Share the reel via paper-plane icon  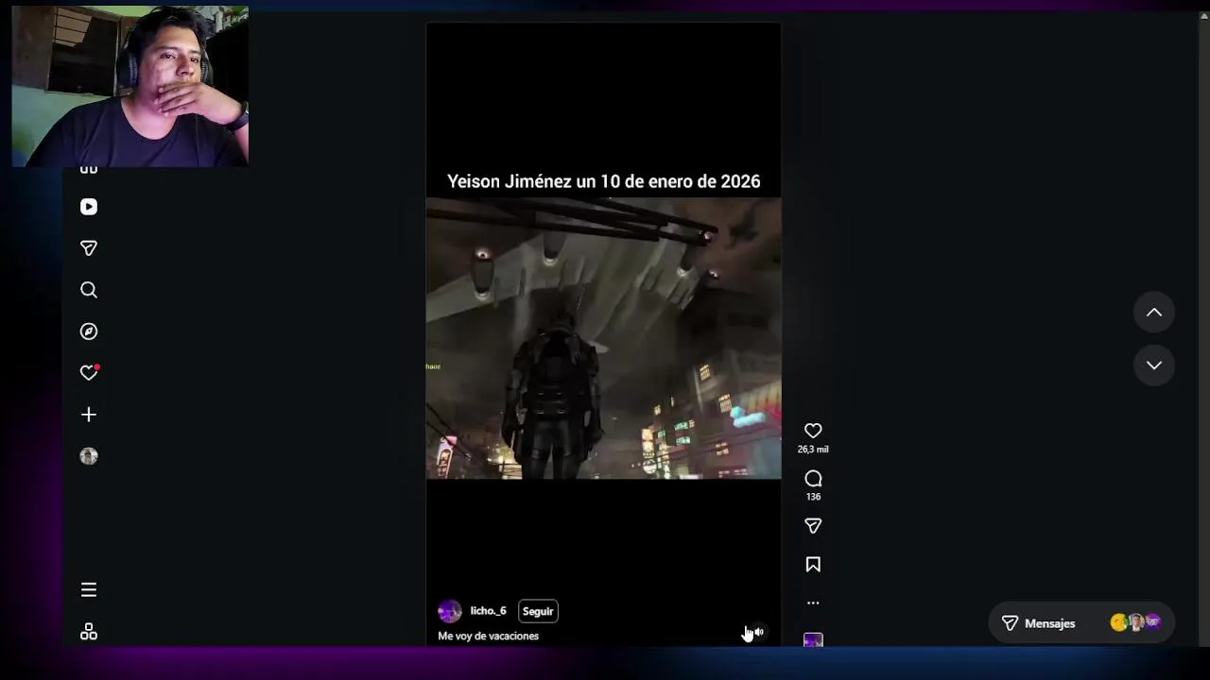(813, 526)
